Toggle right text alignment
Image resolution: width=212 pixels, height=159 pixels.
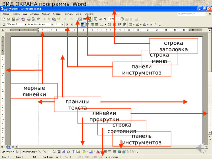coord(92,25)
